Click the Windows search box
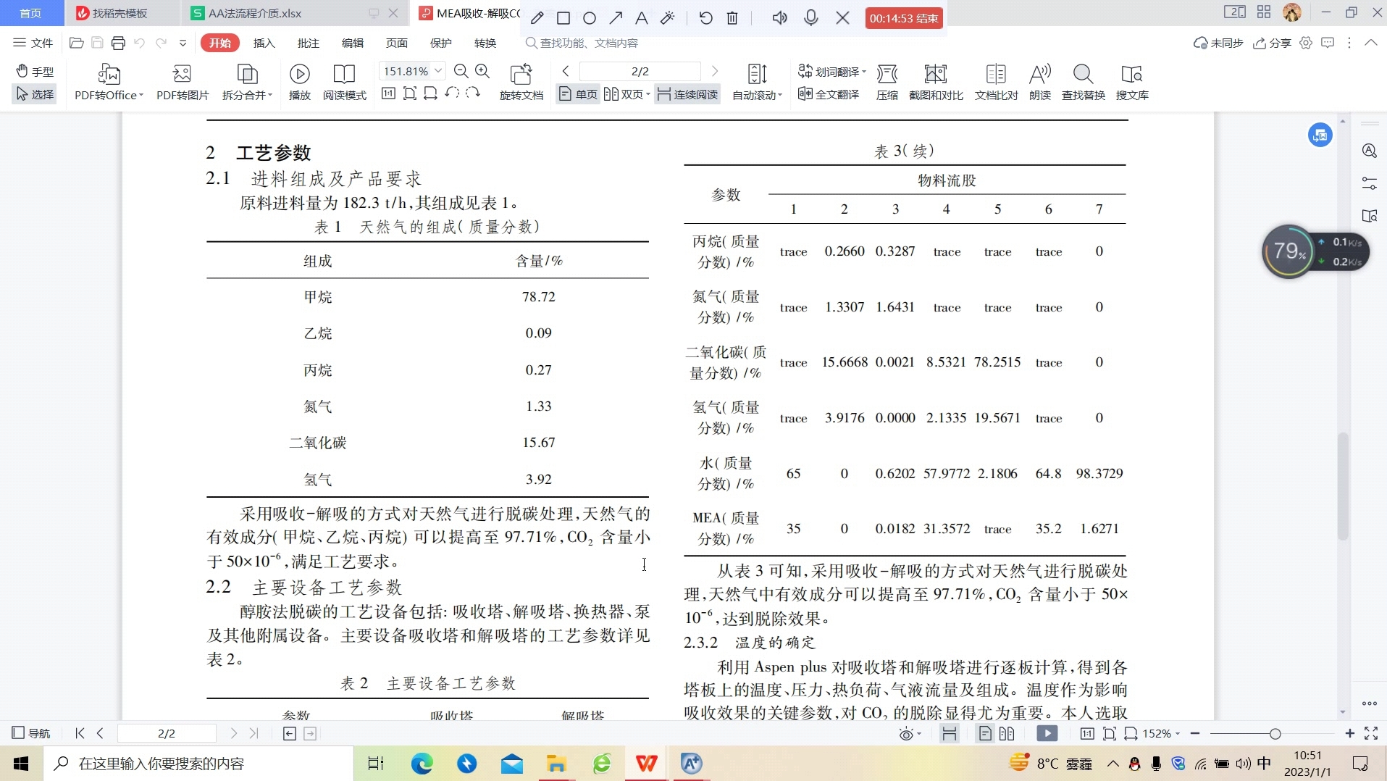 pos(199,763)
